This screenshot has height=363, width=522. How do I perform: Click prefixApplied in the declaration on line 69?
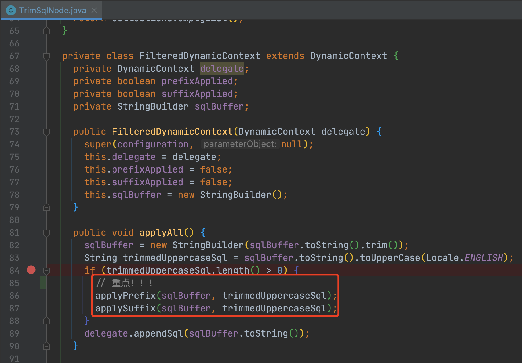[197, 81]
